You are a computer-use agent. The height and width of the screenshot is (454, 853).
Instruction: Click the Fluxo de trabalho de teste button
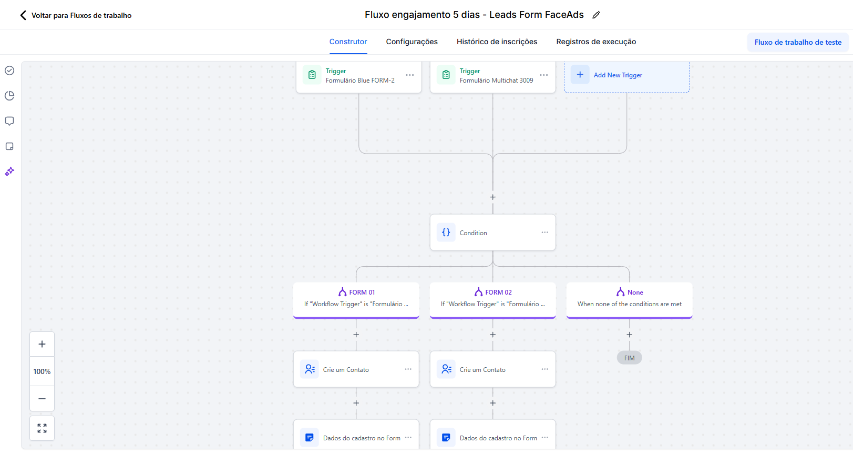(798, 42)
